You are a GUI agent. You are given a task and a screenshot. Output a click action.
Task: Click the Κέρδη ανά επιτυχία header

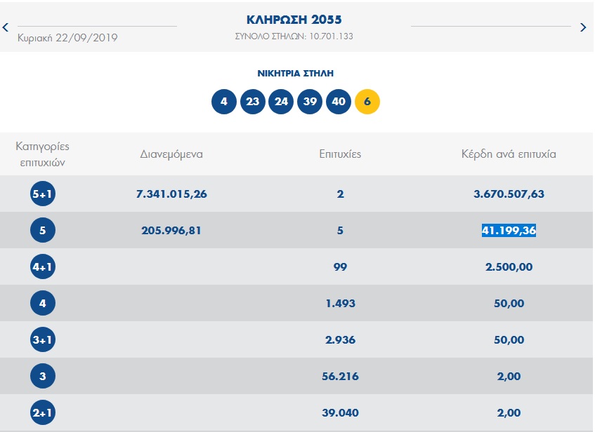pyautogui.click(x=509, y=154)
